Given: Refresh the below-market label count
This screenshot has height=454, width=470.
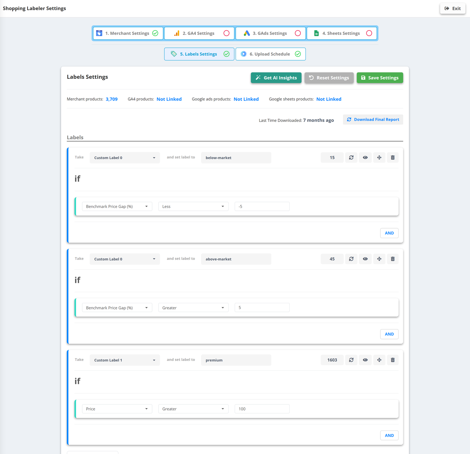Looking at the screenshot, I should point(351,158).
